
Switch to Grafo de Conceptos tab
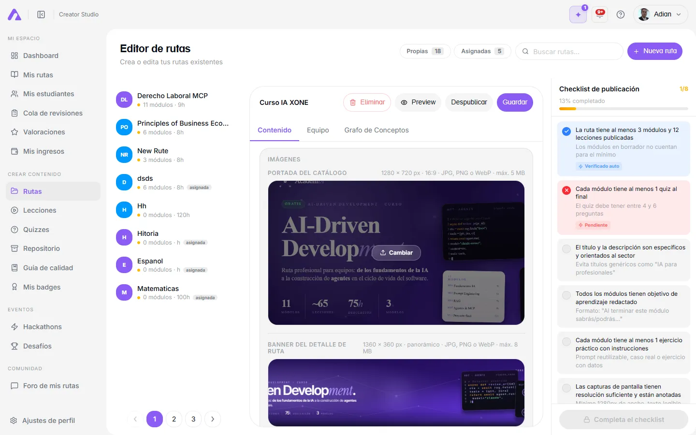coord(377,130)
